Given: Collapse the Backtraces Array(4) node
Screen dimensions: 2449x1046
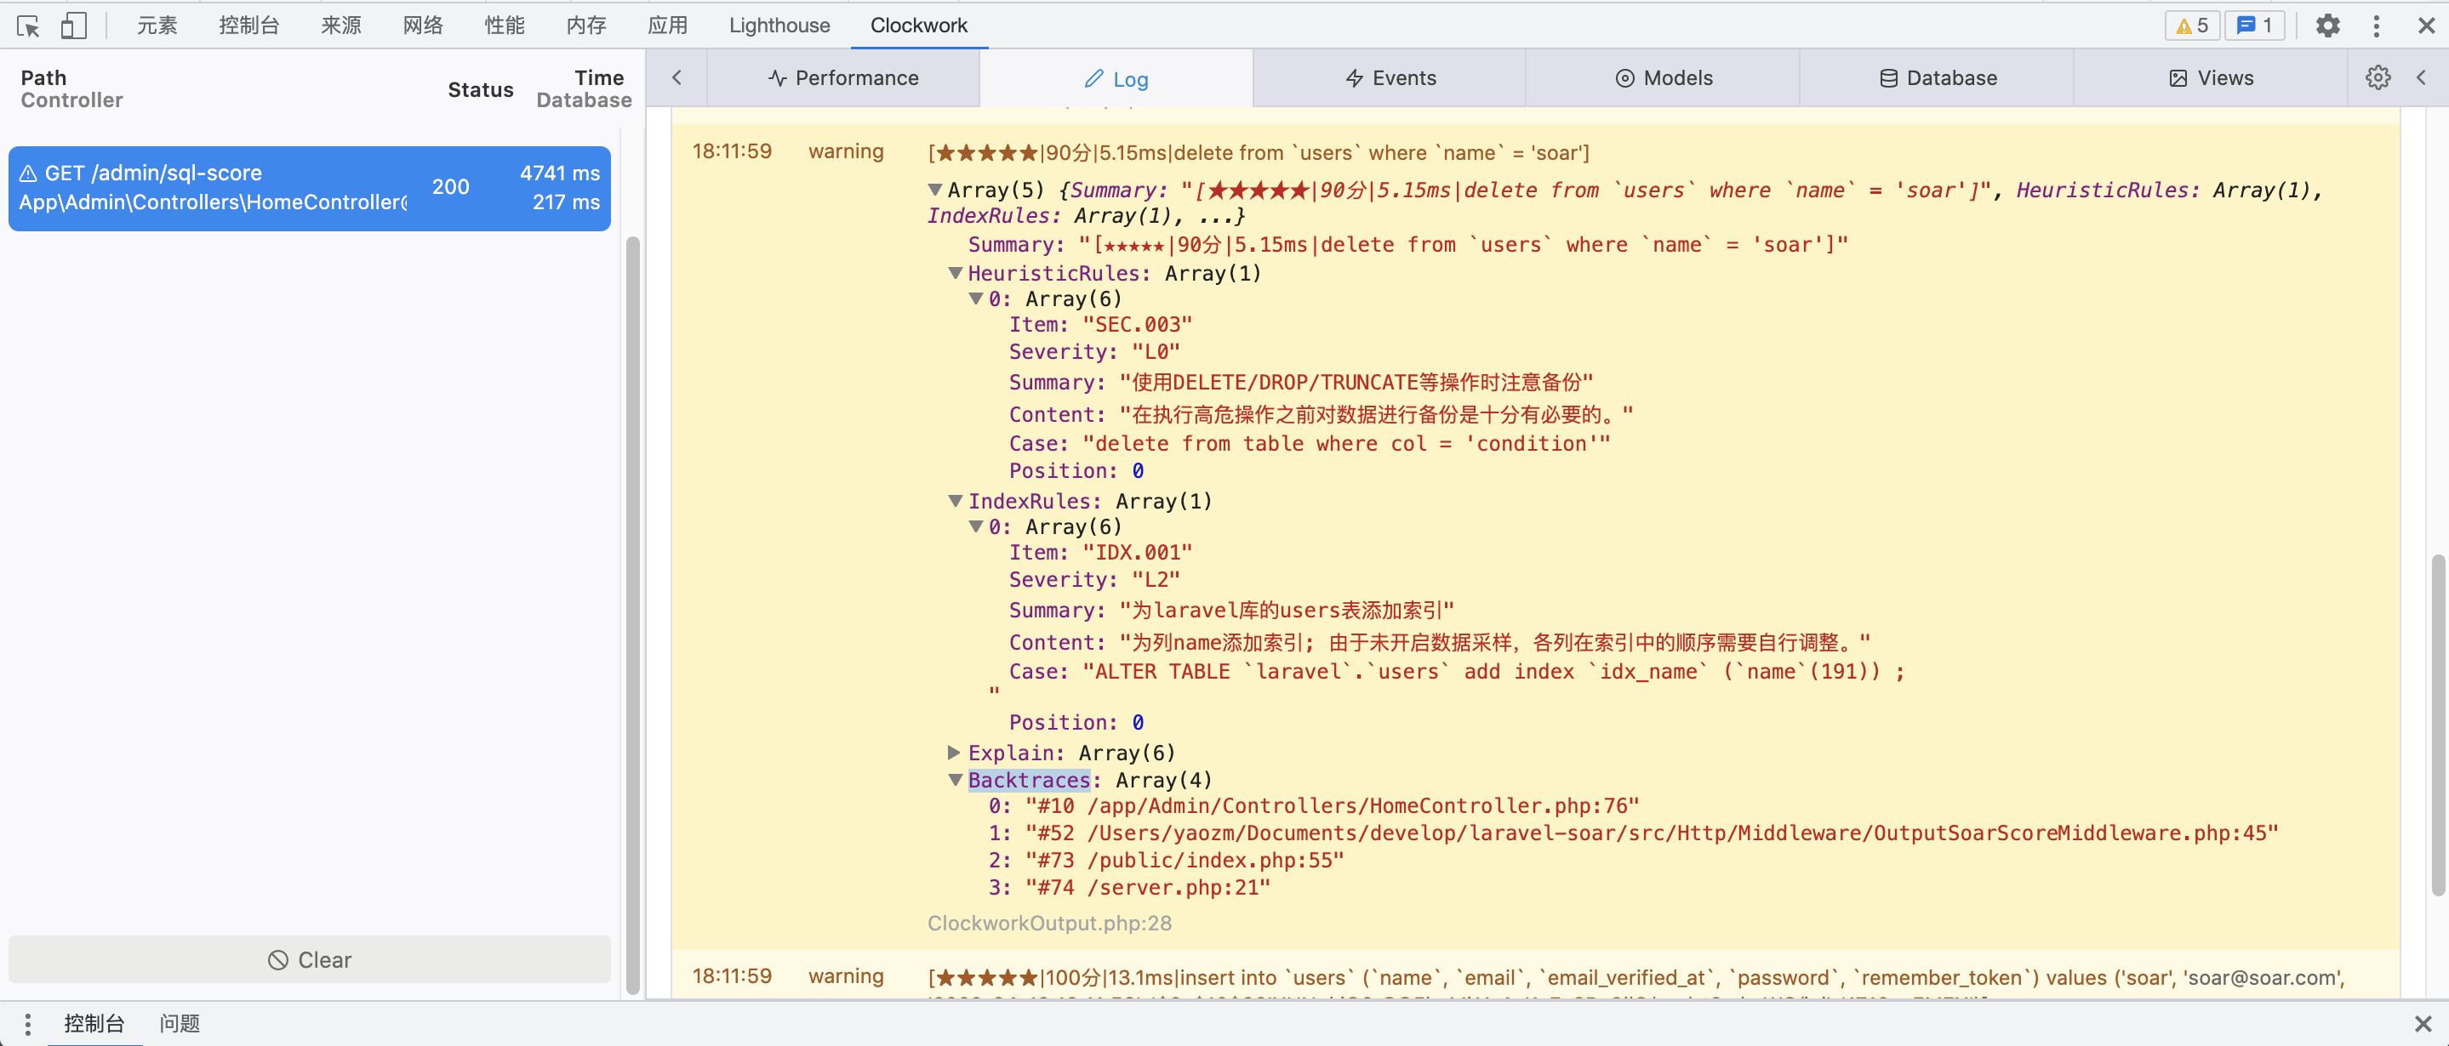Looking at the screenshot, I should pyautogui.click(x=956, y=780).
